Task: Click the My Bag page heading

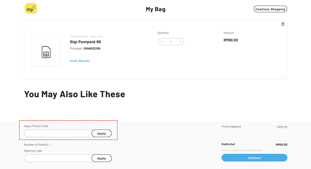Action: (x=155, y=9)
